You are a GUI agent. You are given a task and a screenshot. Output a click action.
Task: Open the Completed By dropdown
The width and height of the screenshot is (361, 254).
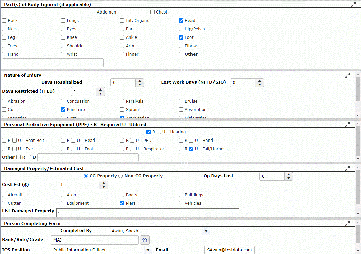[206, 231]
